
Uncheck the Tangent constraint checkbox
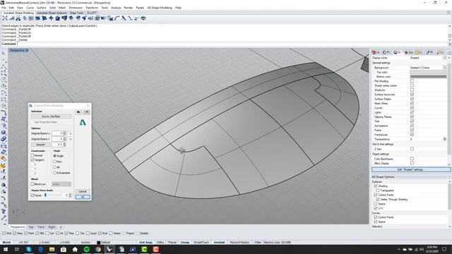pyautogui.click(x=32, y=160)
